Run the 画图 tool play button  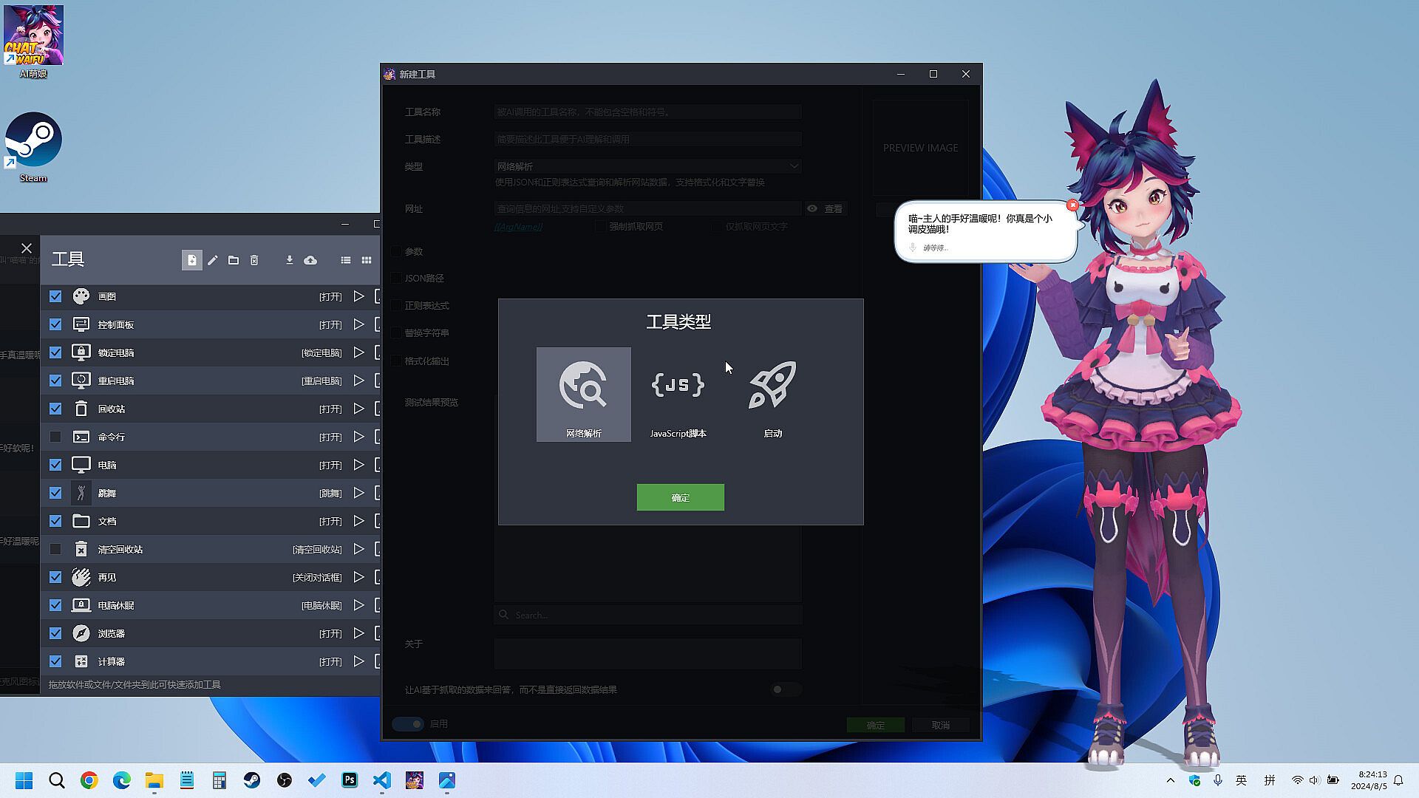pos(358,296)
